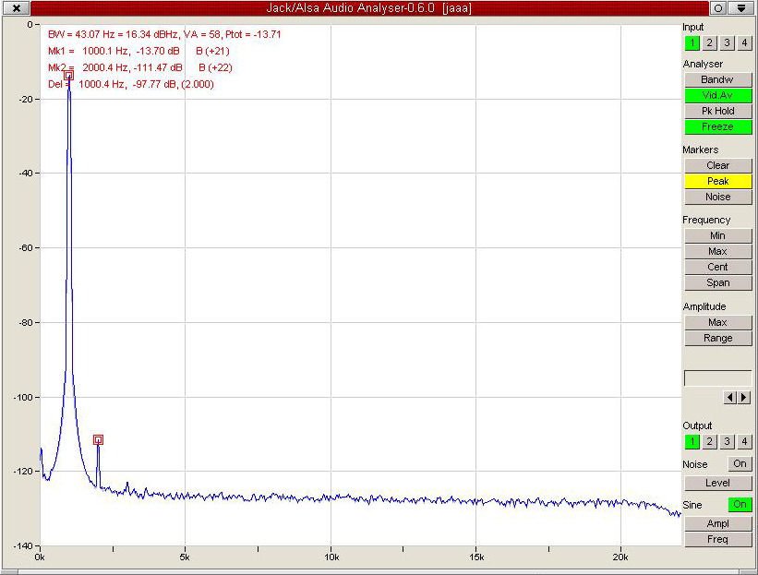This screenshot has height=575, width=758.
Task: Click the Sine Freq button
Action: [x=718, y=539]
